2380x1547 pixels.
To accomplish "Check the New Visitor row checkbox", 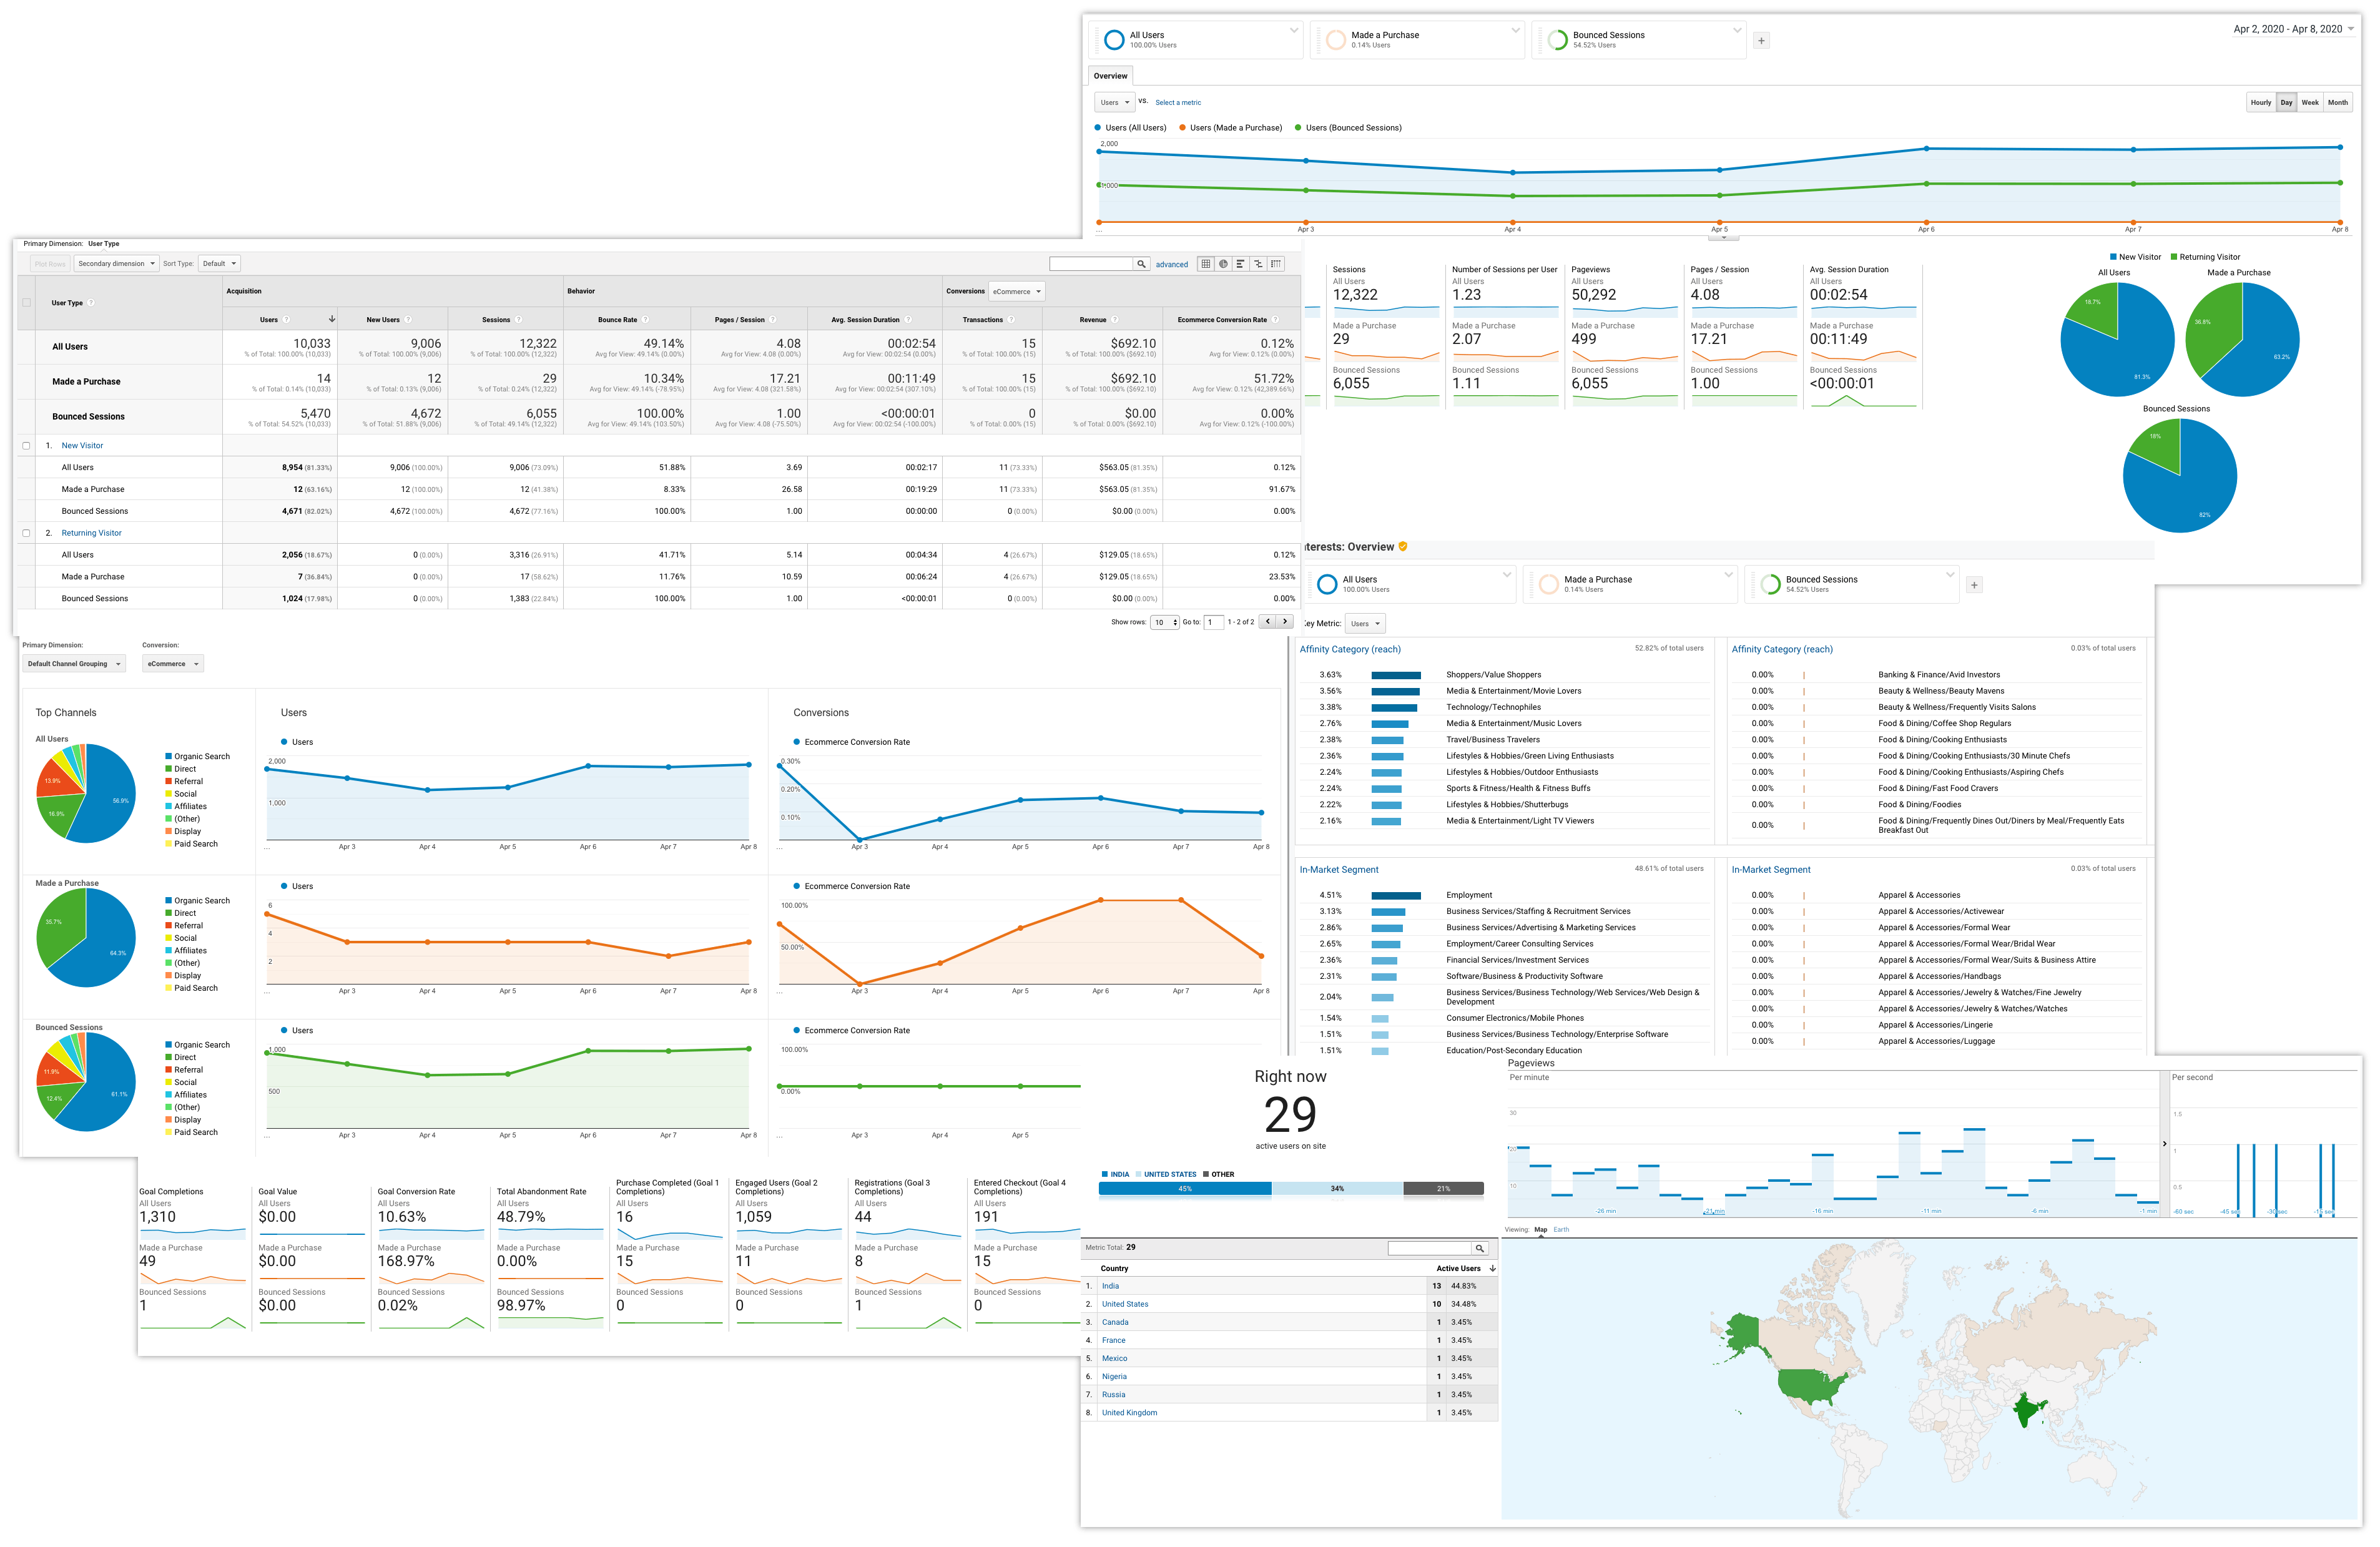I will pos(27,446).
